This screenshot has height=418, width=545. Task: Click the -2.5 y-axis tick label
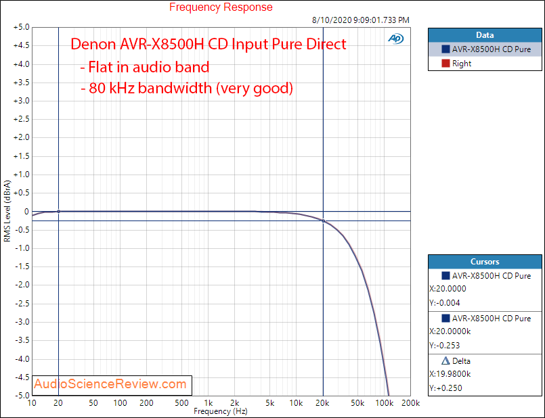[22, 304]
